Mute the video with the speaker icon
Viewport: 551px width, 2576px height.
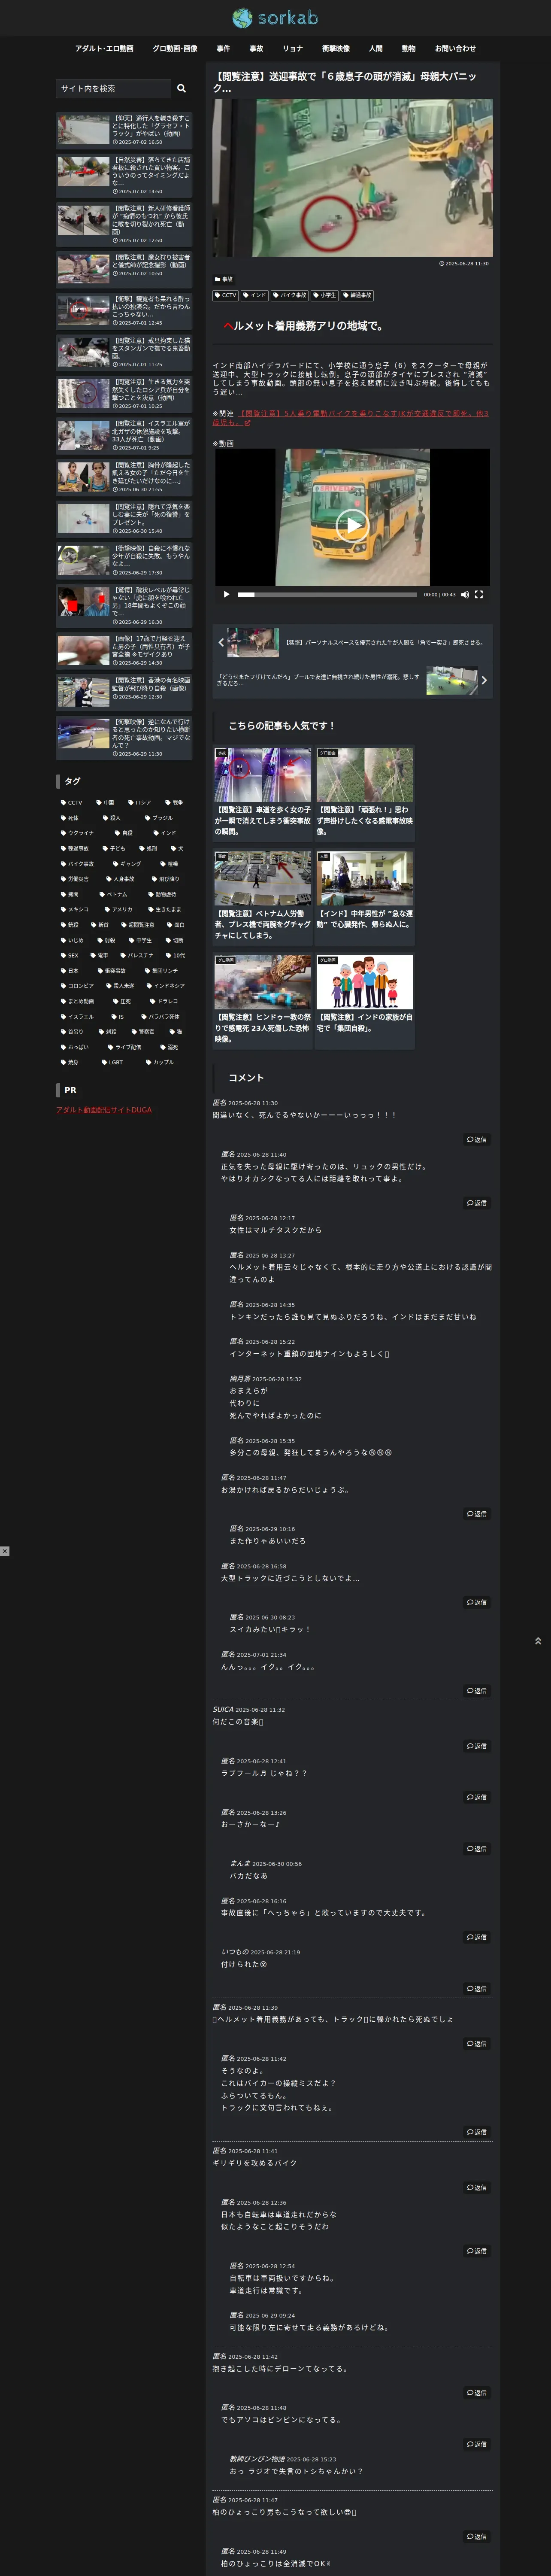click(x=465, y=594)
